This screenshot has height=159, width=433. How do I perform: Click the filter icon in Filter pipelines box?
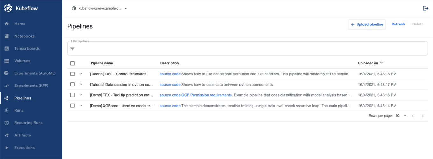pos(72,49)
